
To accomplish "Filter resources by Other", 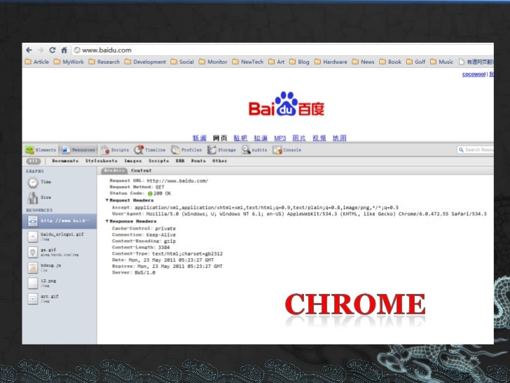I will (219, 161).
